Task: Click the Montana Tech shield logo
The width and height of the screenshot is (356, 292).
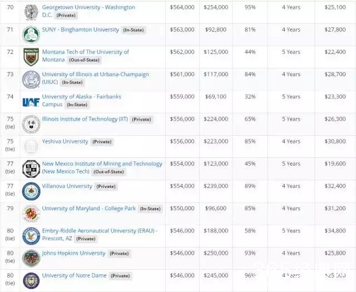Action: click(31, 57)
